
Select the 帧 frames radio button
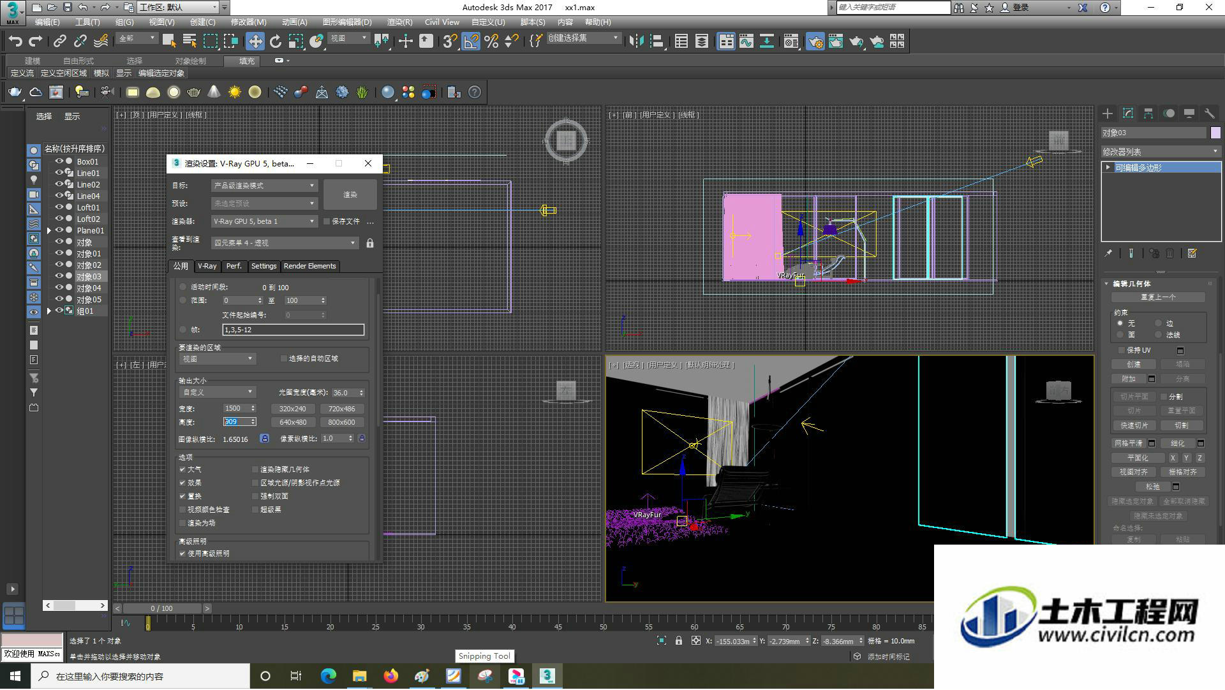[x=183, y=330]
